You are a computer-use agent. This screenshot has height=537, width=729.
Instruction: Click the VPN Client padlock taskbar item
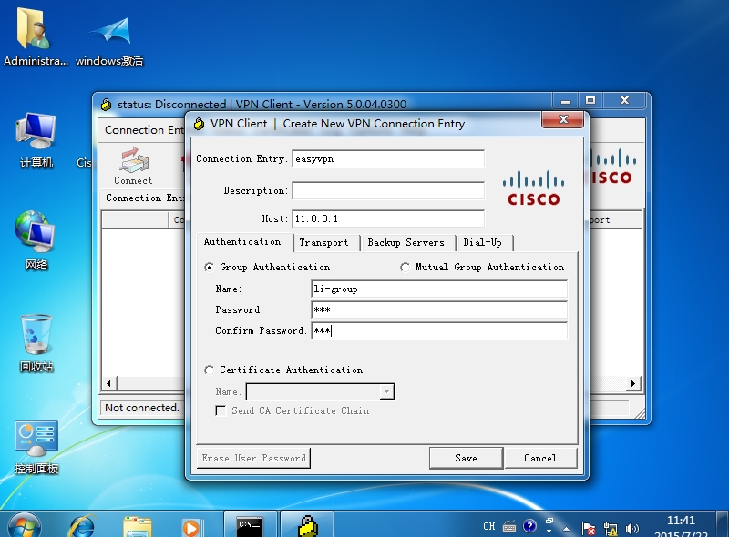point(307,526)
